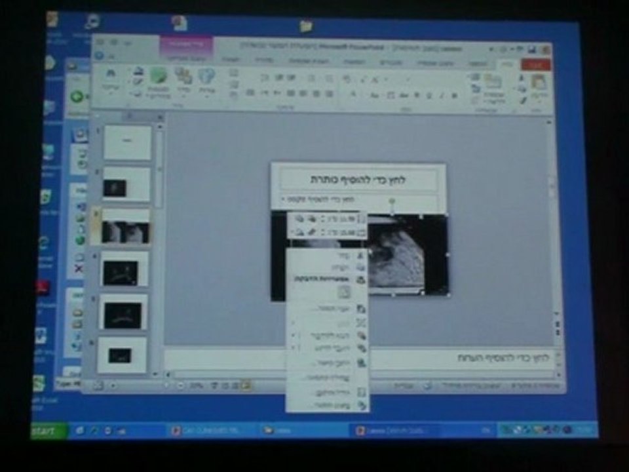Click the crop icon in the mini toolbar
The width and height of the screenshot is (629, 472).
(312, 232)
